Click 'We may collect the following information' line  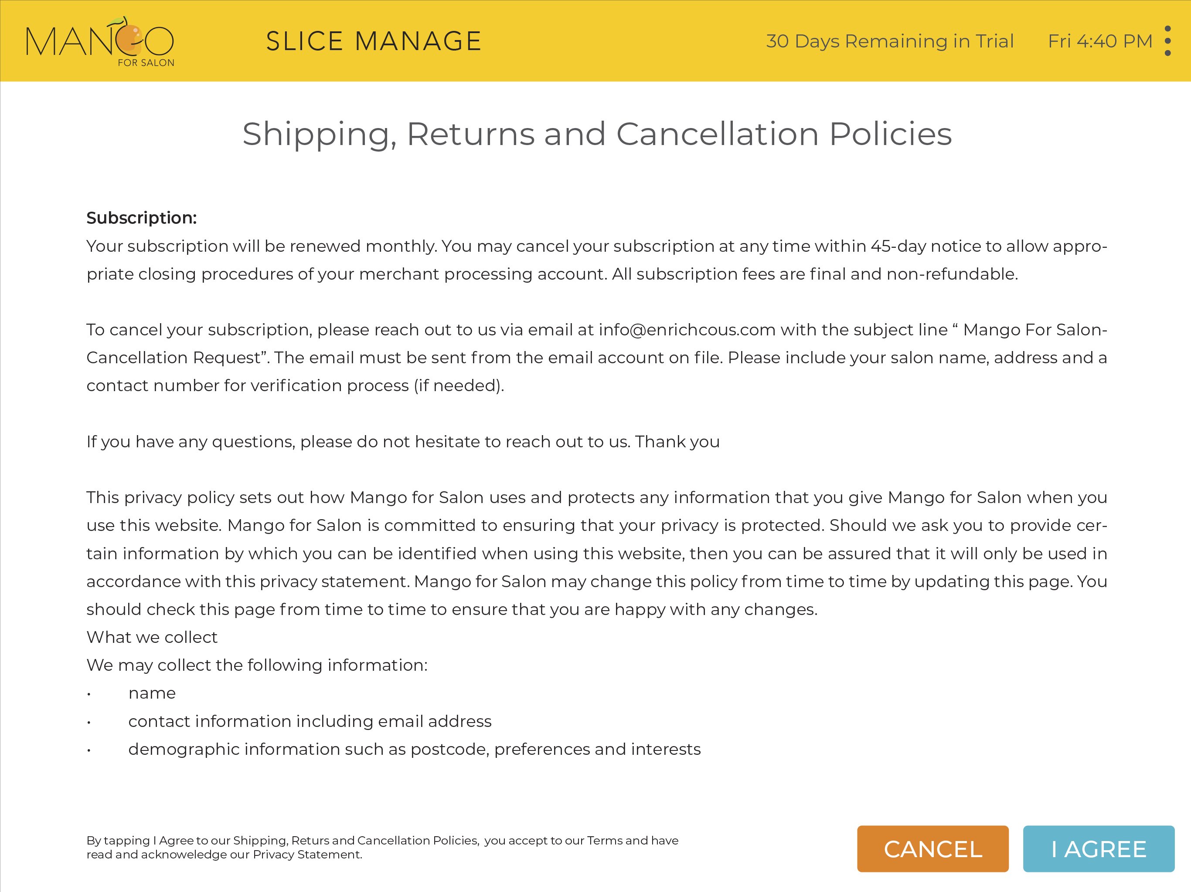point(257,665)
